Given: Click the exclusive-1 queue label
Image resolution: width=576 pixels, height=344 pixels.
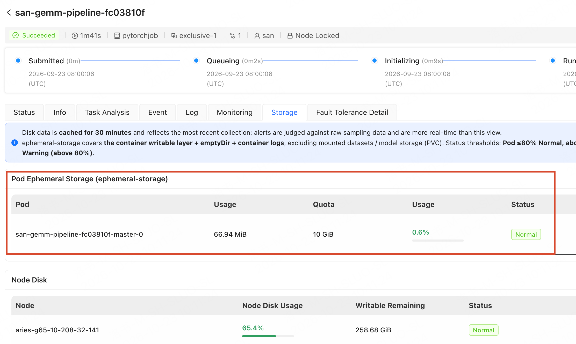Looking at the screenshot, I should [x=198, y=36].
